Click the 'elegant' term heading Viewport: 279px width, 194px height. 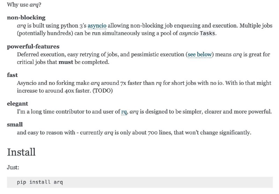pyautogui.click(x=17, y=104)
